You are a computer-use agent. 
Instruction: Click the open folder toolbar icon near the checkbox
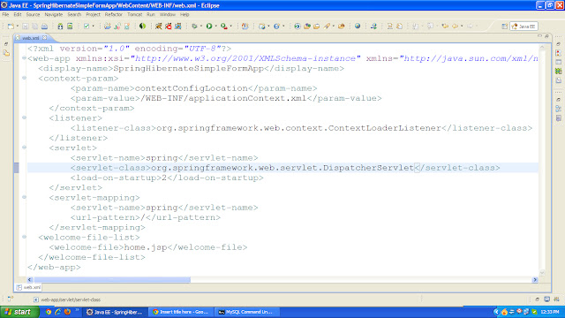pos(108,26)
